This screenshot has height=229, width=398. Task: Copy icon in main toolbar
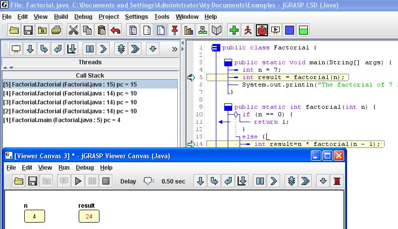tap(87, 30)
